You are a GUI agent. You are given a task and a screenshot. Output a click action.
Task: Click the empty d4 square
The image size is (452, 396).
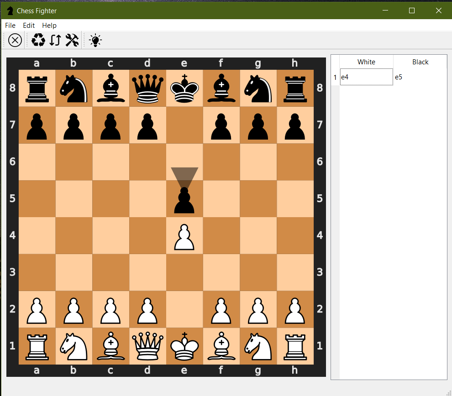point(147,235)
